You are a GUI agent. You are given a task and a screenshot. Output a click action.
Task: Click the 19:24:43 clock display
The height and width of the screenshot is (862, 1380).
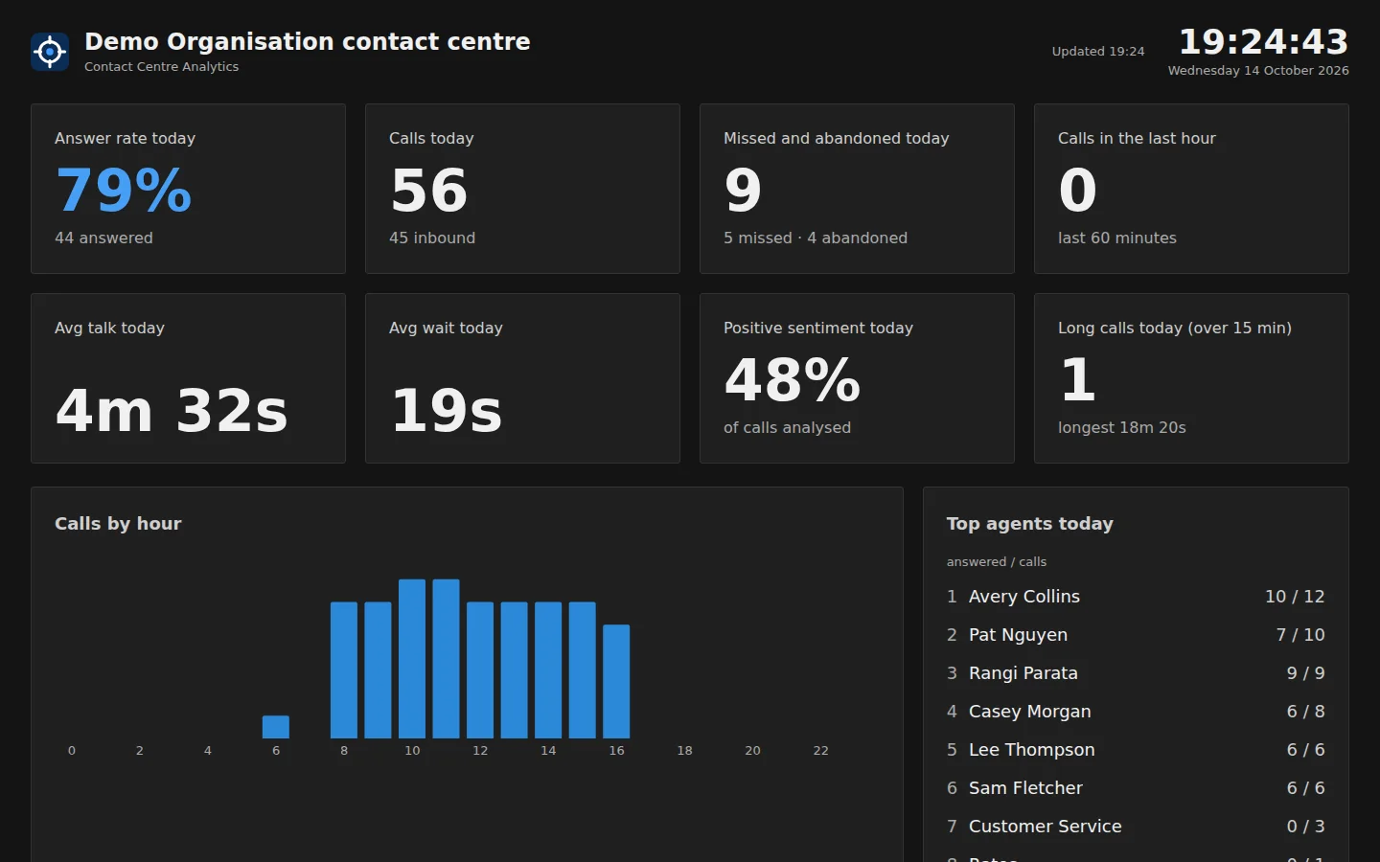[1263, 41]
